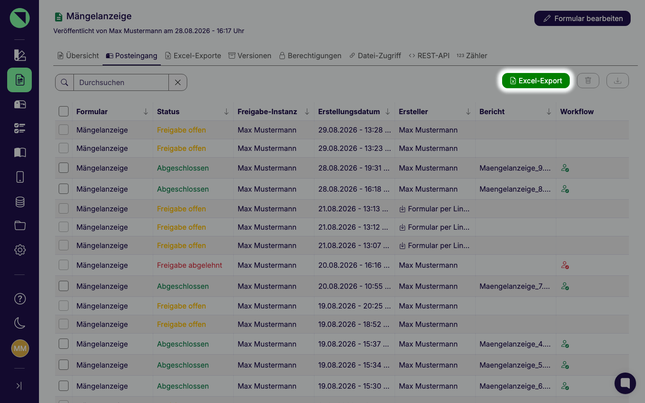Click Formular bearbeiten button
645x403 pixels.
pyautogui.click(x=582, y=18)
